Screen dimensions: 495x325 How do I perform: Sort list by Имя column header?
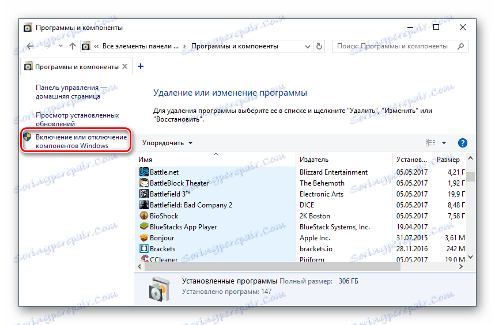tap(216, 160)
